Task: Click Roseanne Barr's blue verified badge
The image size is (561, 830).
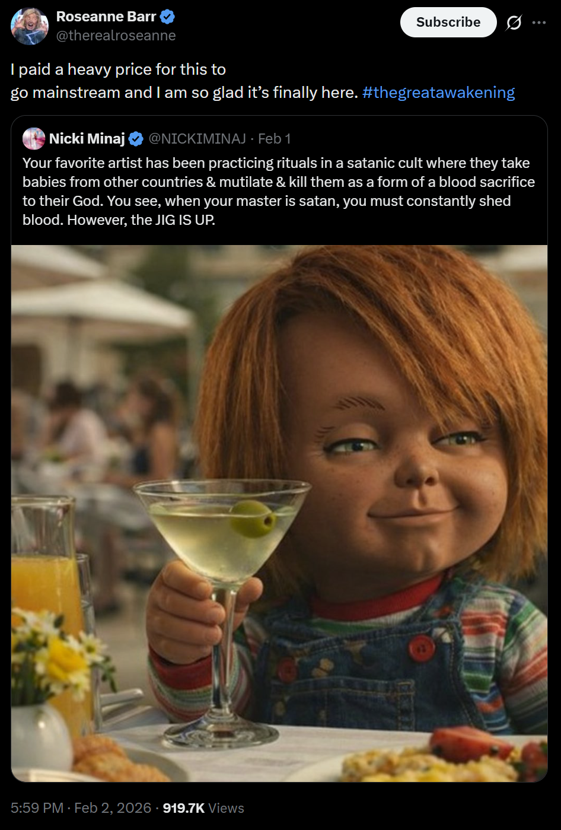Action: tap(168, 17)
